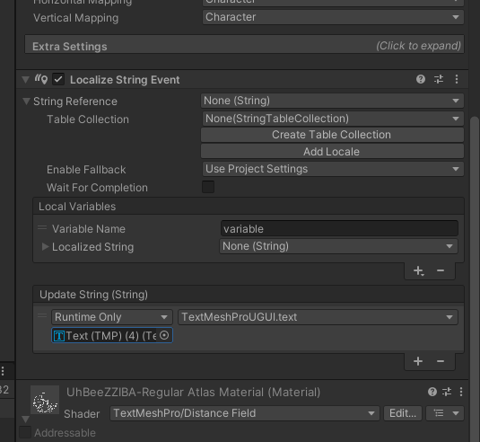This screenshot has width=480, height=442.
Task: Click the Add Locale button
Action: tap(332, 152)
